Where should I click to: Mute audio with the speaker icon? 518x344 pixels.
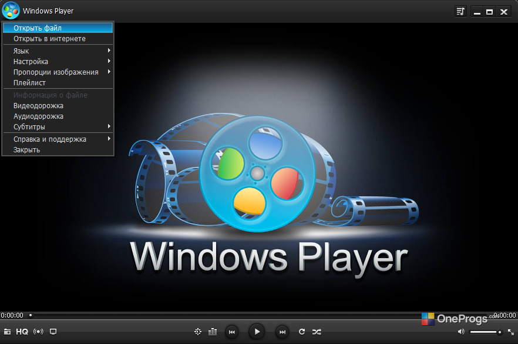click(x=461, y=332)
